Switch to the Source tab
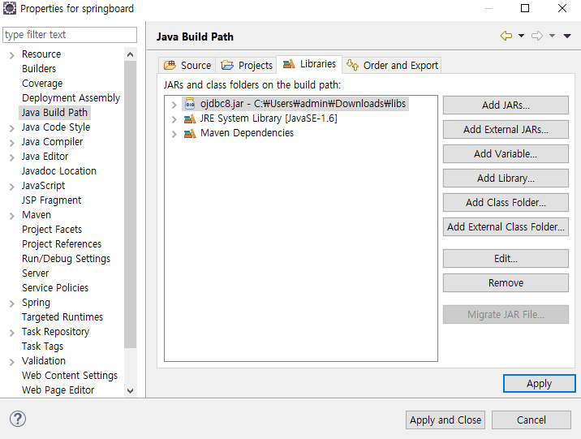Screen dimensions: 581x439 click(x=188, y=65)
